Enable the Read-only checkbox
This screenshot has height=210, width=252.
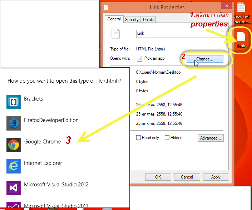(138, 138)
